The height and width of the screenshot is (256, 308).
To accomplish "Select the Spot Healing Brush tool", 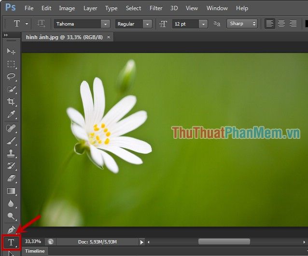I will (11, 129).
